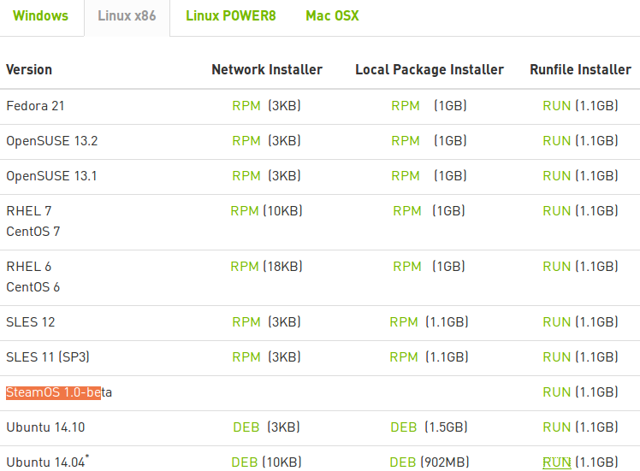Click the SLES 11 (SP3) version label
This screenshot has height=471, width=640.
[x=48, y=357]
